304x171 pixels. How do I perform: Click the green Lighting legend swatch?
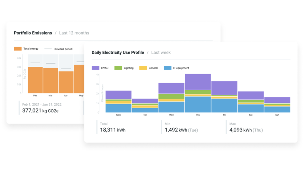118,68
